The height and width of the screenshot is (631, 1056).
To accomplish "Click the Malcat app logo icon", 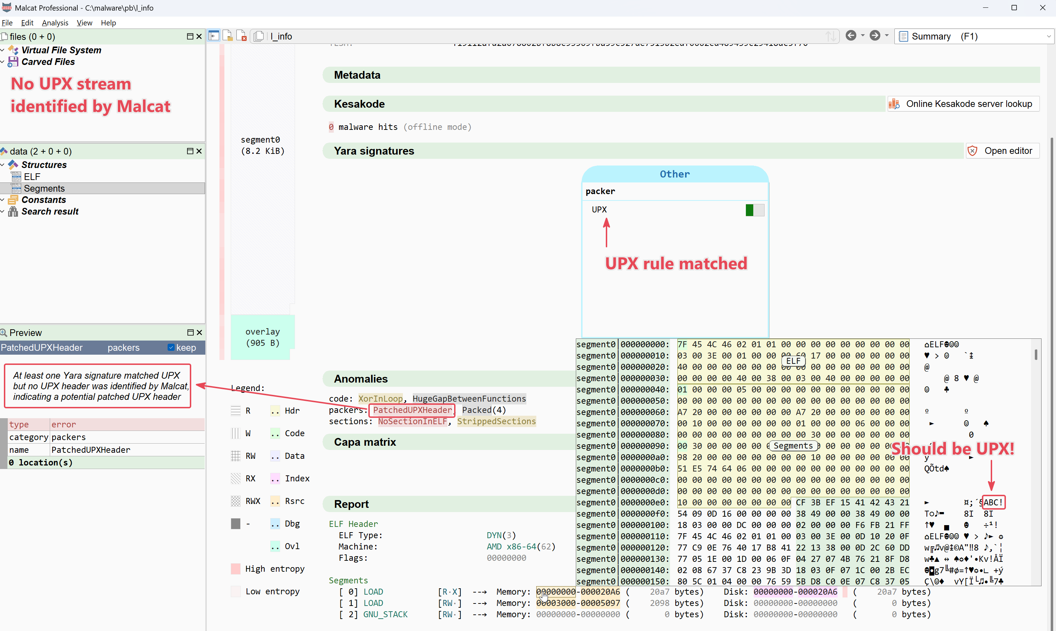I will point(6,7).
